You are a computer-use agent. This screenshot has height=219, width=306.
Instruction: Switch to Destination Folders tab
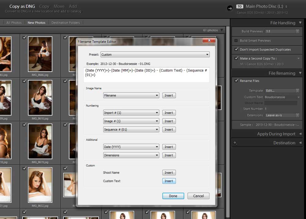tap(65, 23)
